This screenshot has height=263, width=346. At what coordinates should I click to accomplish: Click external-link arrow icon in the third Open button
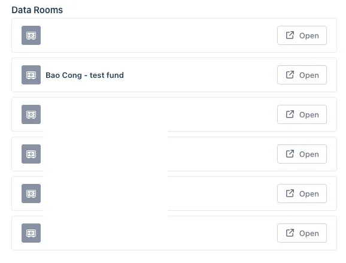click(290, 114)
